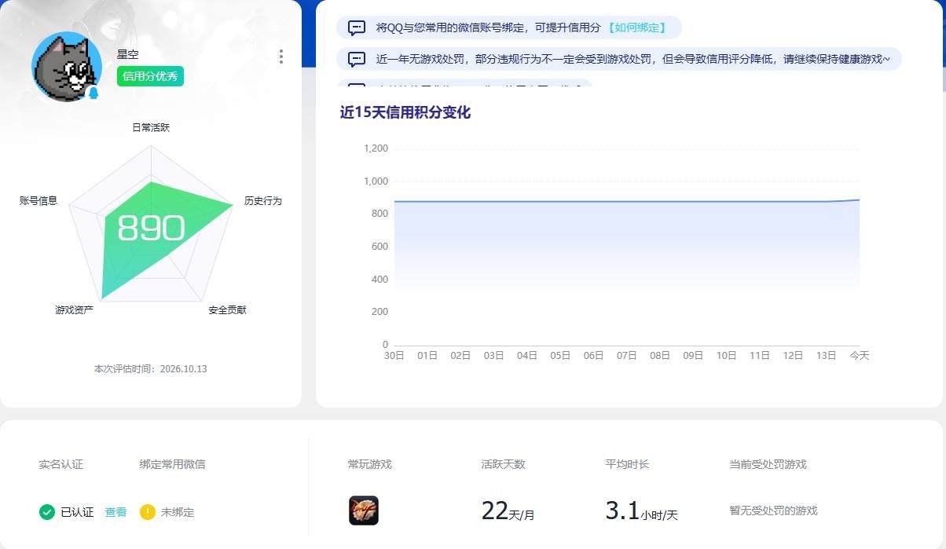Select the 安全贡献 radar axis label
The image size is (946, 549).
coord(227,310)
